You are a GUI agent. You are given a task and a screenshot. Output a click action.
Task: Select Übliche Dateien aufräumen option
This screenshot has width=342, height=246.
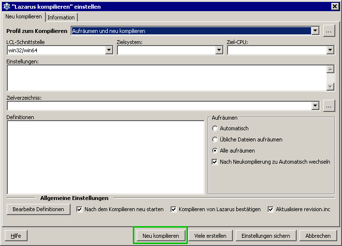[215, 139]
